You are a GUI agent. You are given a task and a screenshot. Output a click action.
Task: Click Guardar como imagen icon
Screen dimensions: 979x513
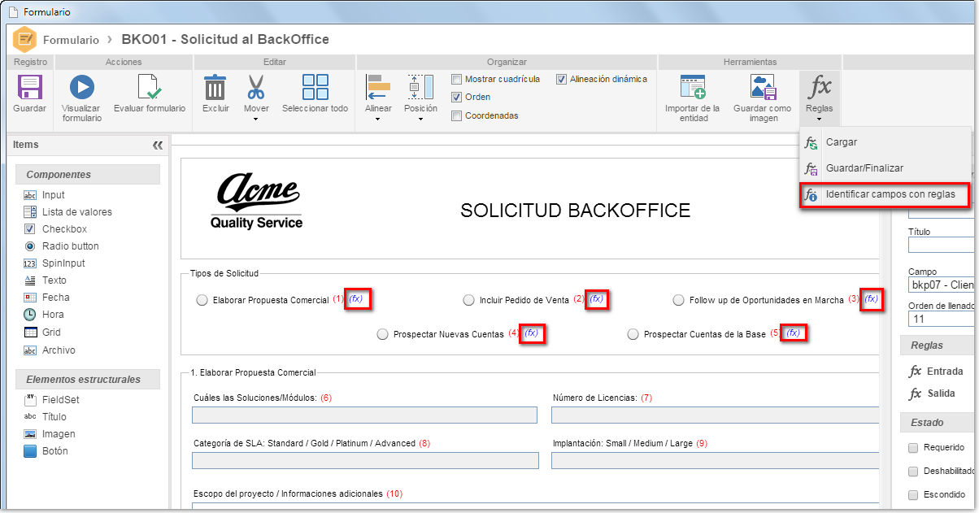pos(762,87)
